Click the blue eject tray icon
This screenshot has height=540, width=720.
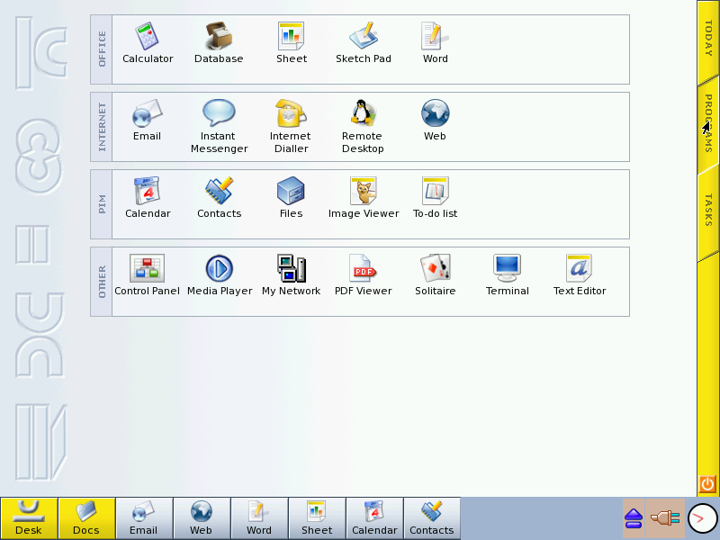pyautogui.click(x=634, y=518)
